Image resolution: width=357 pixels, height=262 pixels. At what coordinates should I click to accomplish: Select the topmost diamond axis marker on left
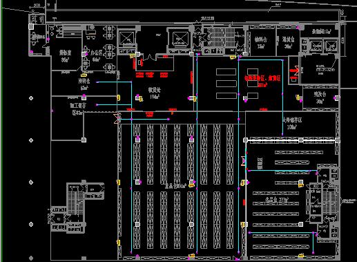[x=31, y=98]
